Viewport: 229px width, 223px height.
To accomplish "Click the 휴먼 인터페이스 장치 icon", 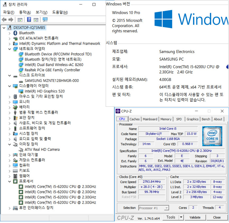I will tap(15, 208).
